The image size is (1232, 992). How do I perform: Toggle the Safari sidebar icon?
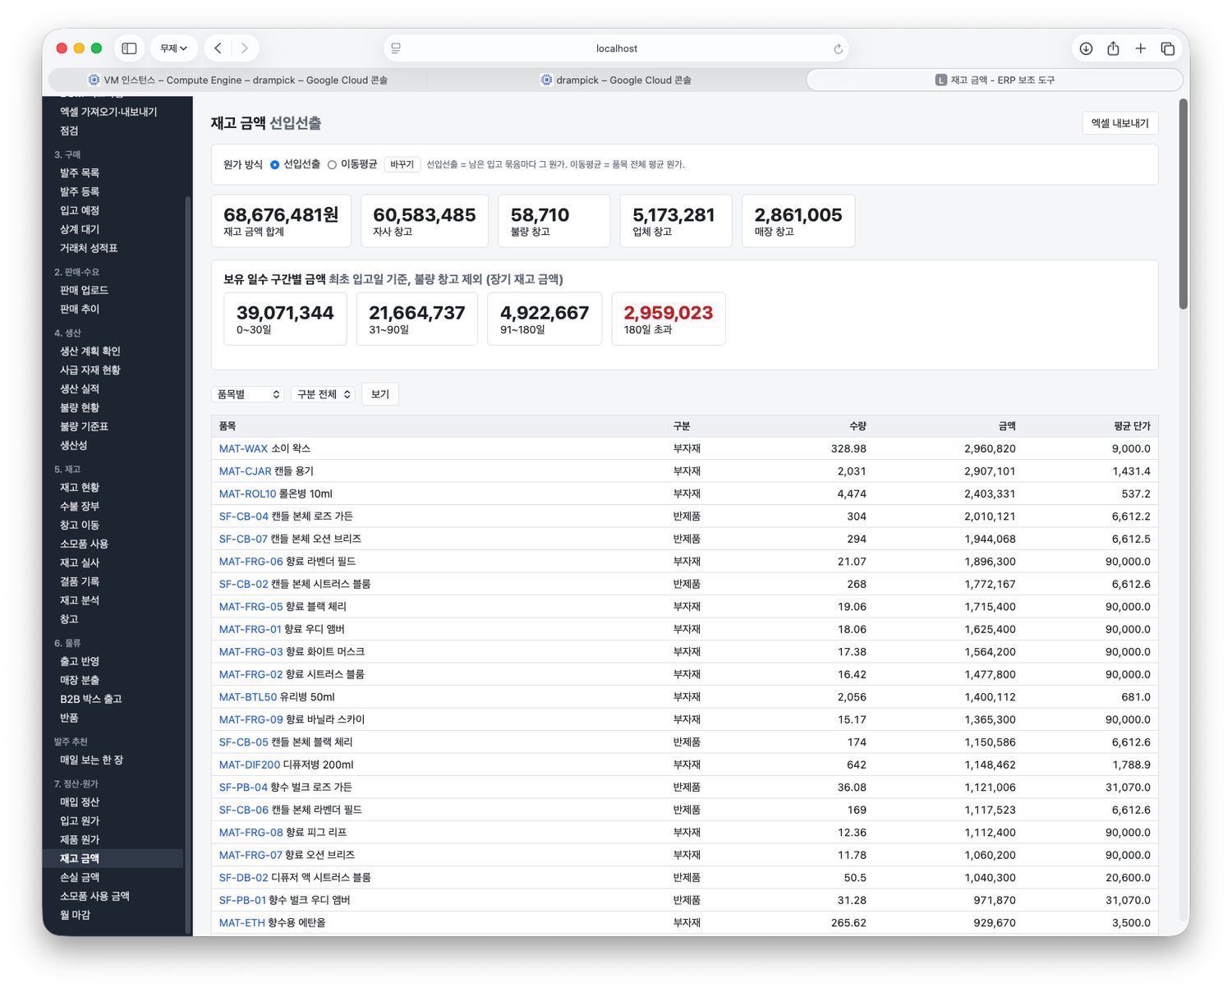point(129,48)
